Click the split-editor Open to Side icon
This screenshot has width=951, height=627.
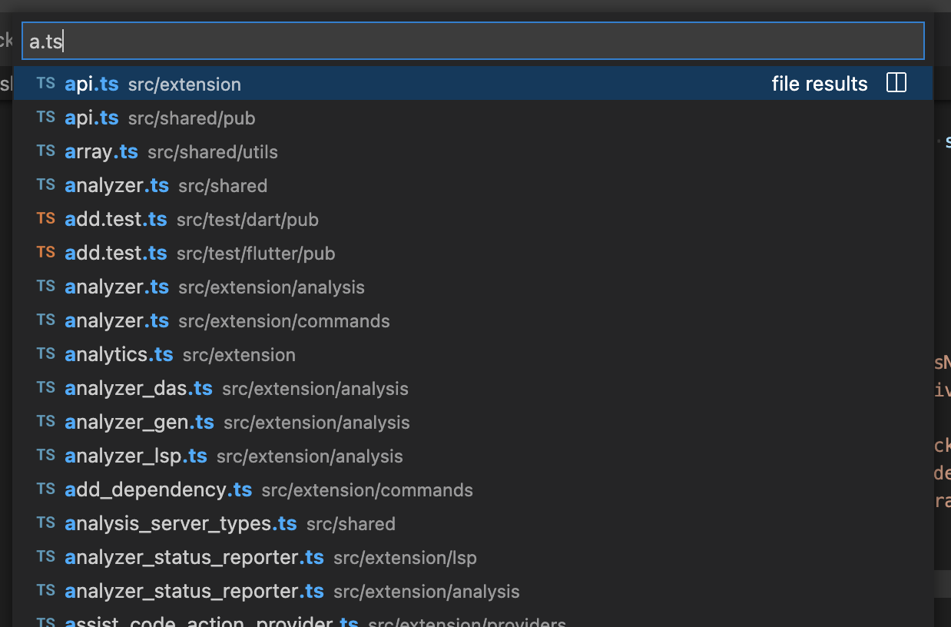(896, 82)
